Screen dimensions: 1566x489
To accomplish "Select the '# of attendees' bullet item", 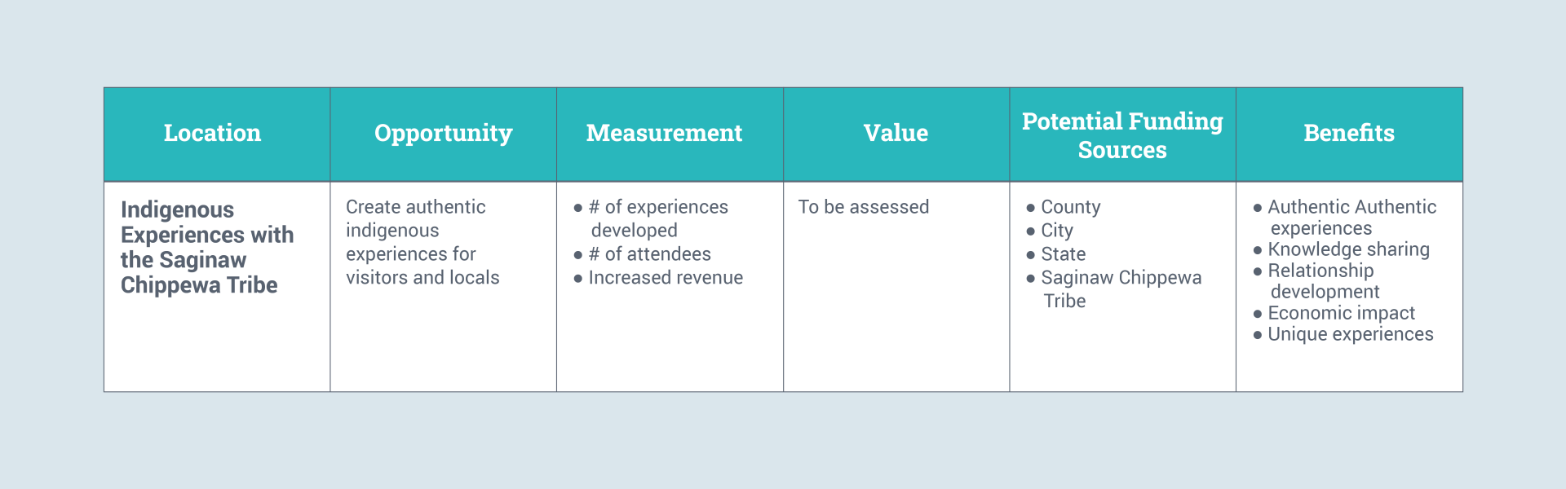I will [x=649, y=254].
